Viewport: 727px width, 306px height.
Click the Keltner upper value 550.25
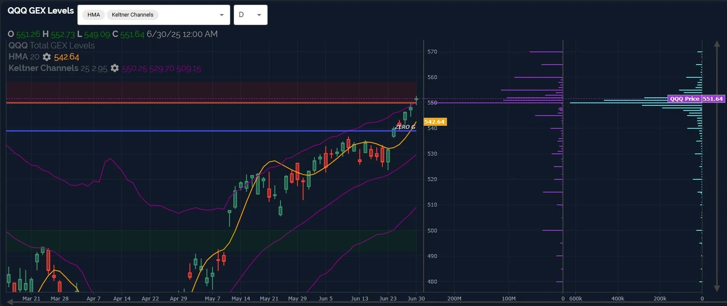135,68
